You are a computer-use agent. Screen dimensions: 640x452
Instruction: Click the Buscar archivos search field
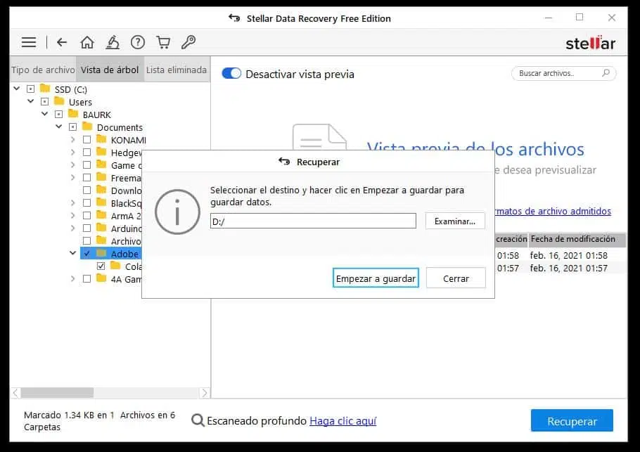pos(563,73)
